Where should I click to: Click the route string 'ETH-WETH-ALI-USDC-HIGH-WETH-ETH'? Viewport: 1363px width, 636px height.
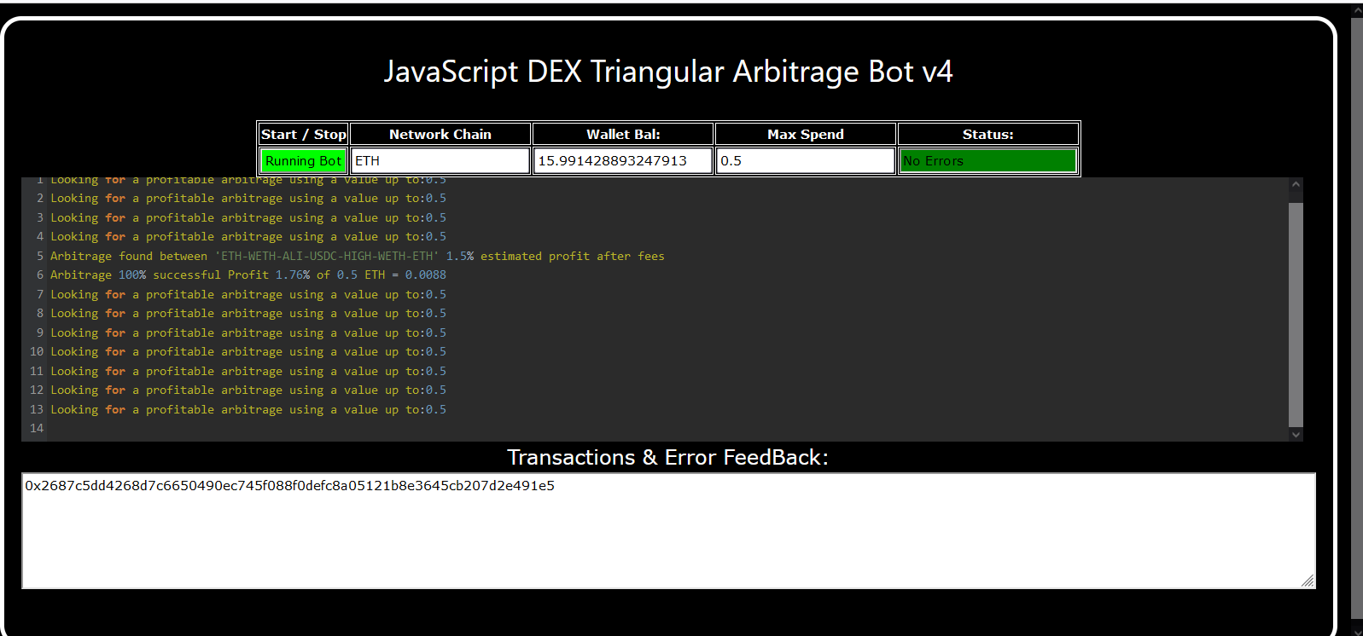click(x=327, y=256)
